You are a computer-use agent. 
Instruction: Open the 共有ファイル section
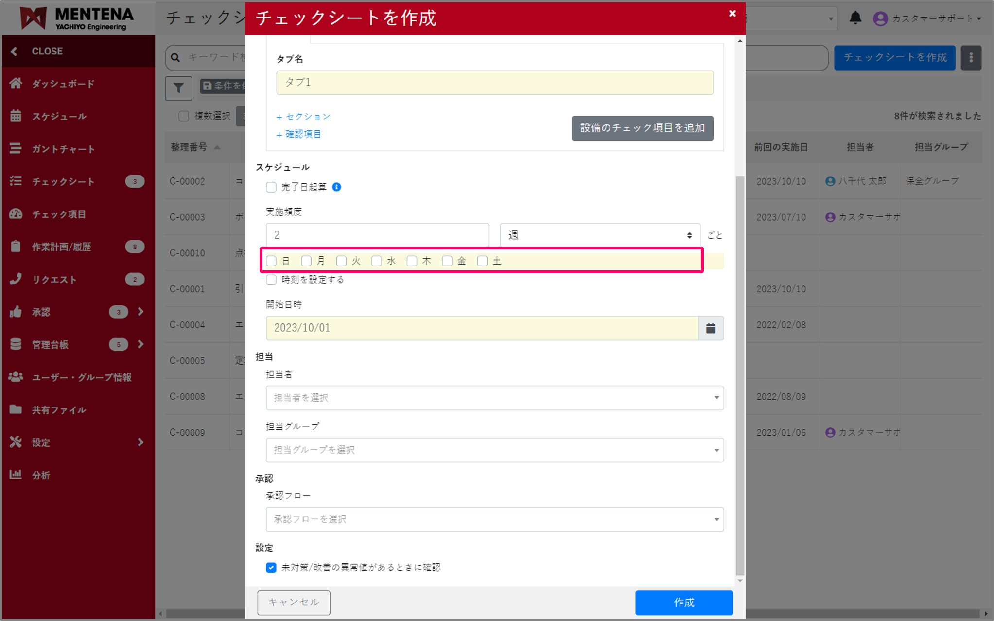pyautogui.click(x=58, y=409)
